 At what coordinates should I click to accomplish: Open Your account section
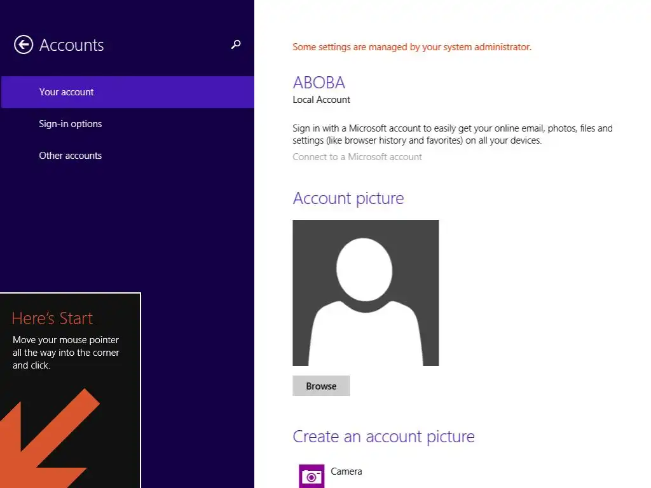click(x=128, y=92)
